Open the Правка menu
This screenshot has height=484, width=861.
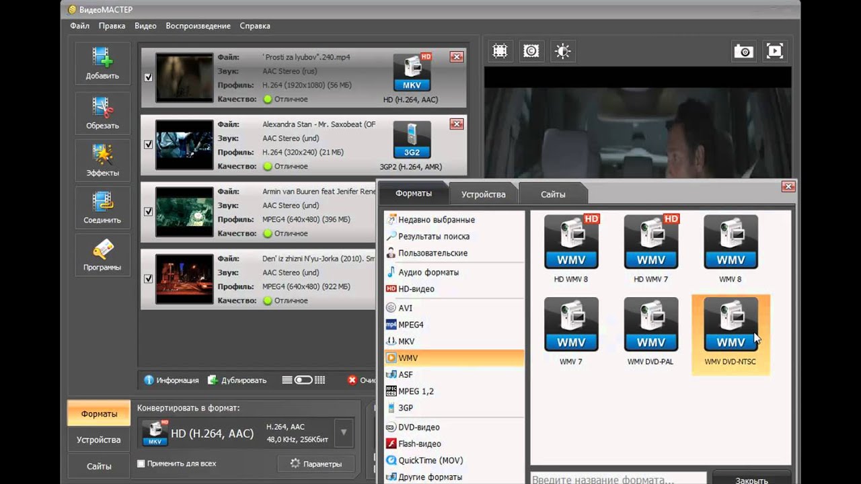pos(112,26)
